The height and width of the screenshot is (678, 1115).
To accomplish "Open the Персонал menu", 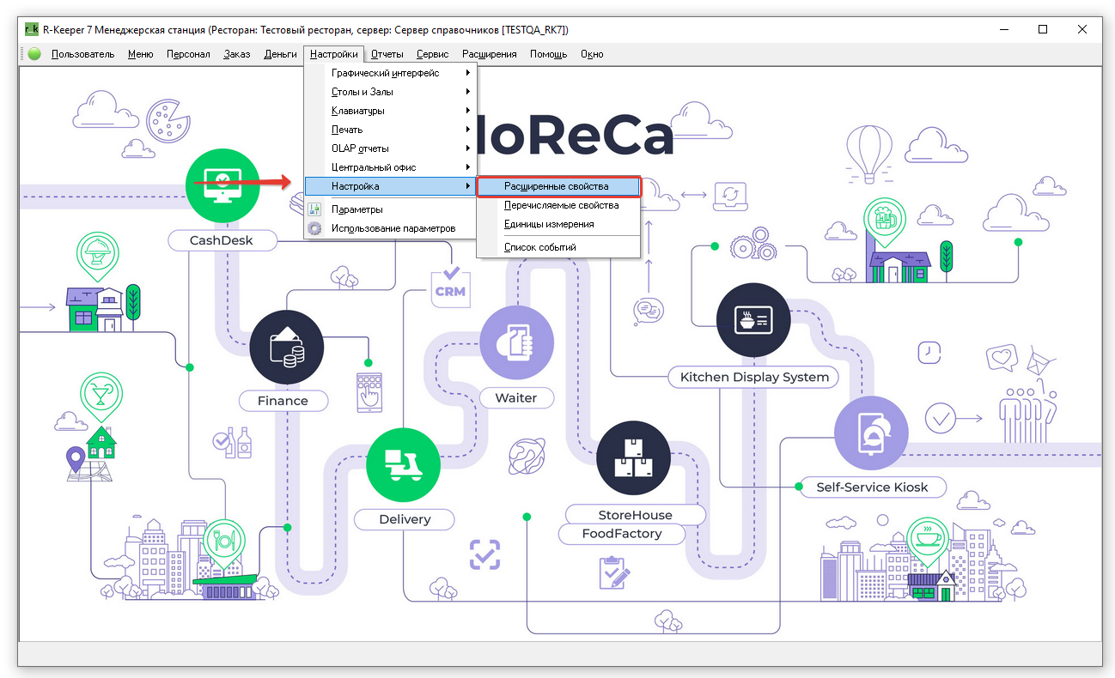I will point(188,54).
